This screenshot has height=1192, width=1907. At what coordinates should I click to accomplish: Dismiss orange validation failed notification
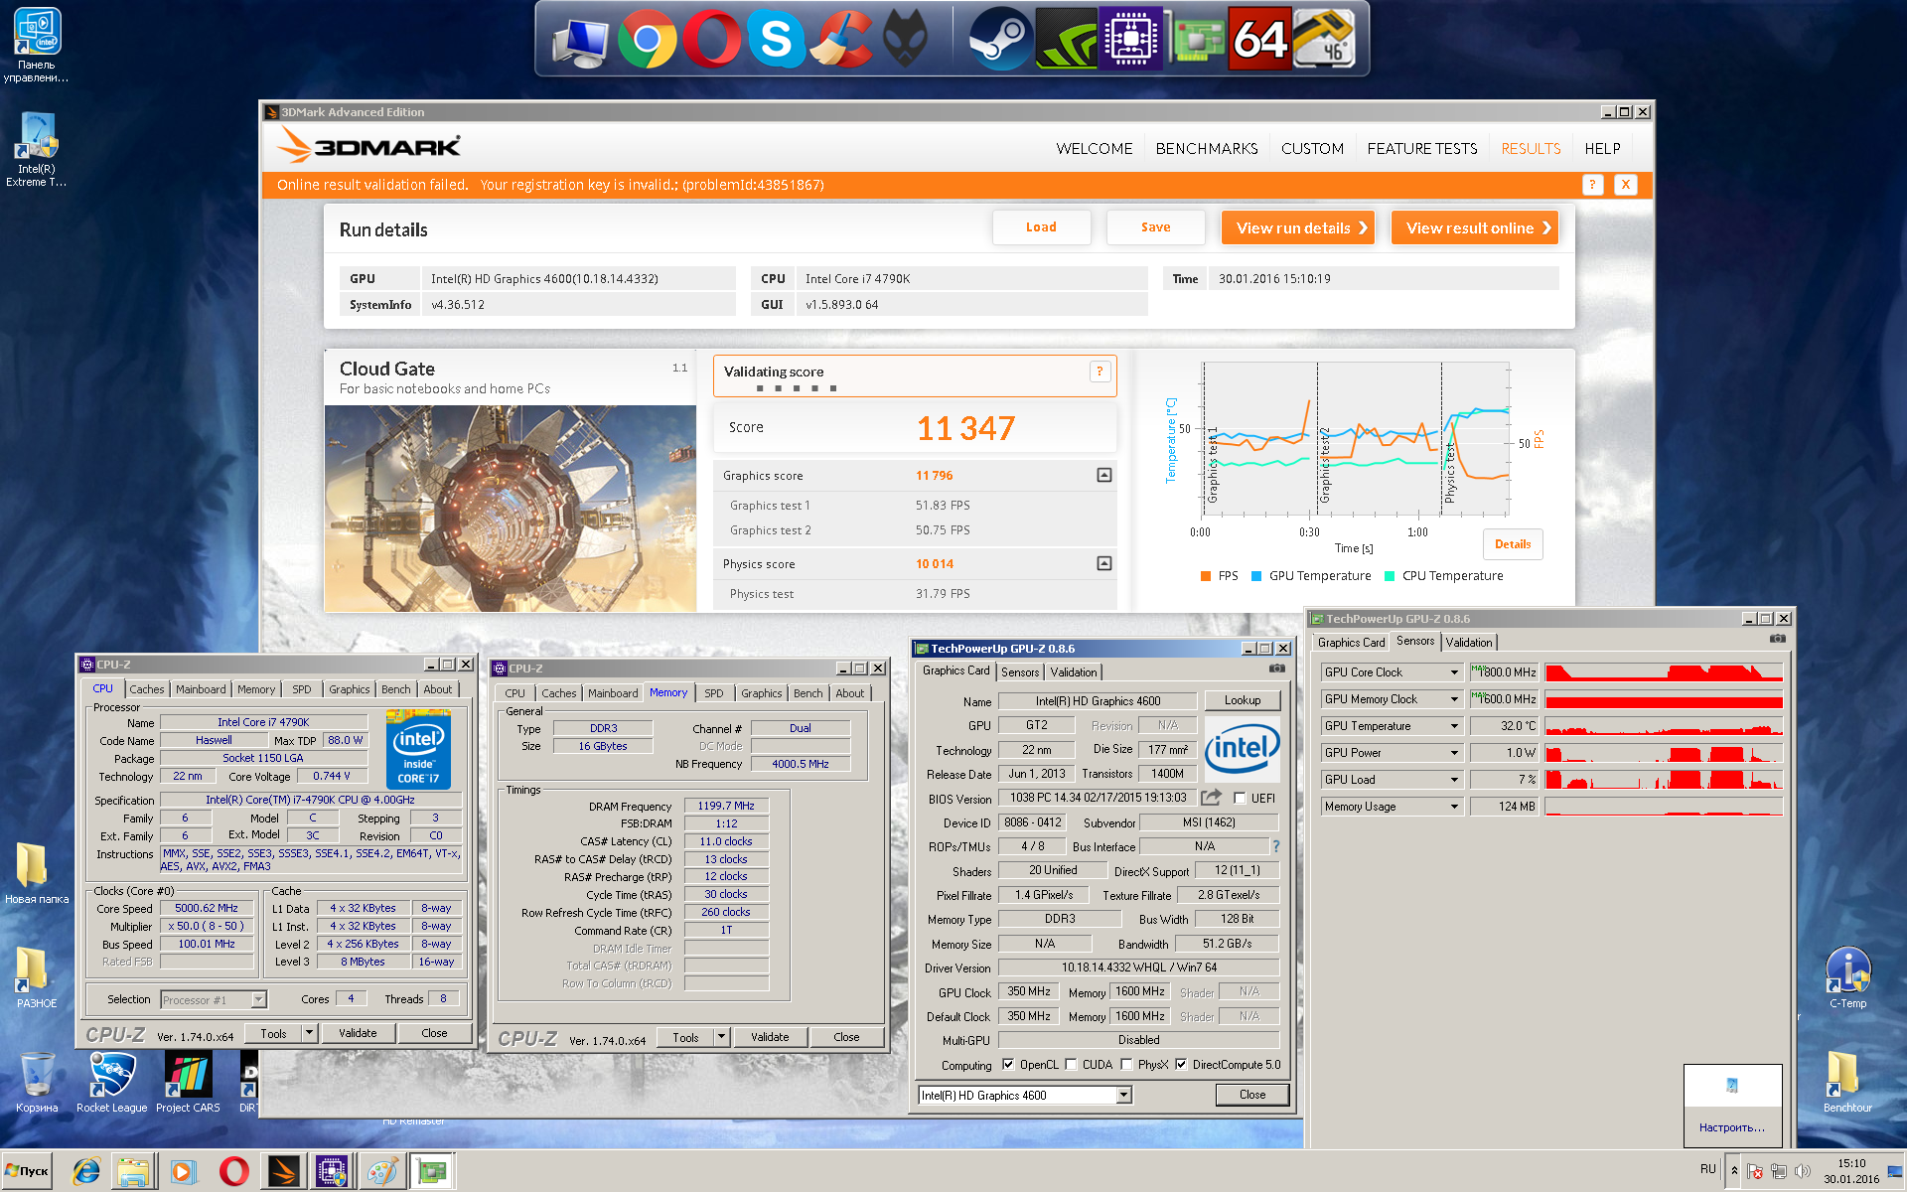pos(1626,185)
